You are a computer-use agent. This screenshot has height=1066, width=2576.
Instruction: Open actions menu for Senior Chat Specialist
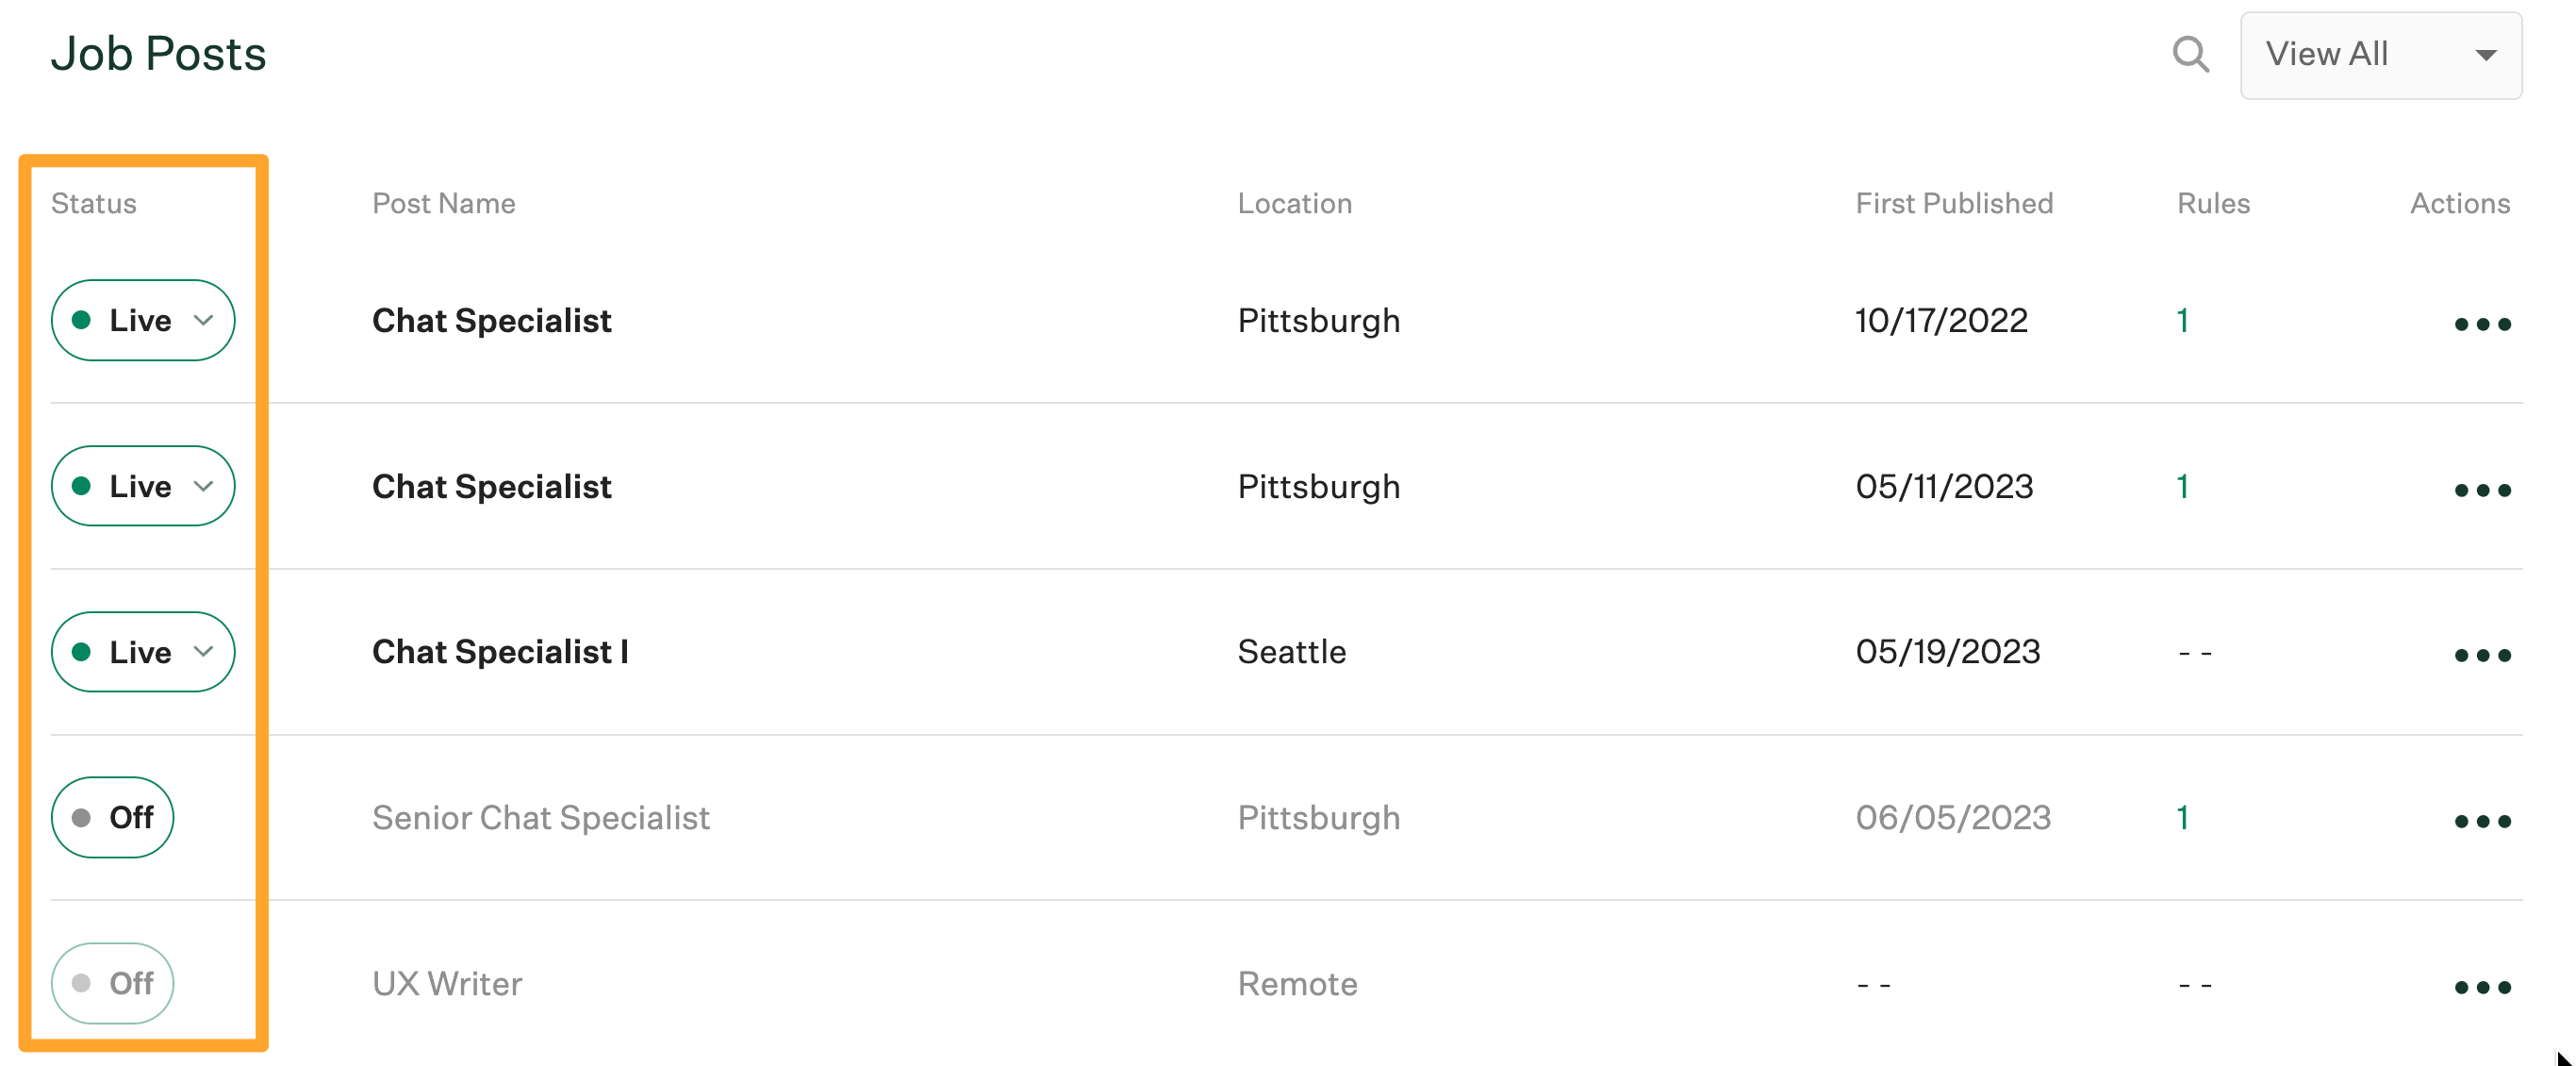tap(2483, 821)
